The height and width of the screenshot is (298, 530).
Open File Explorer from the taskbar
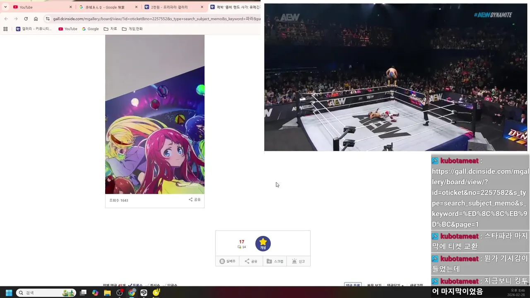pyautogui.click(x=107, y=293)
